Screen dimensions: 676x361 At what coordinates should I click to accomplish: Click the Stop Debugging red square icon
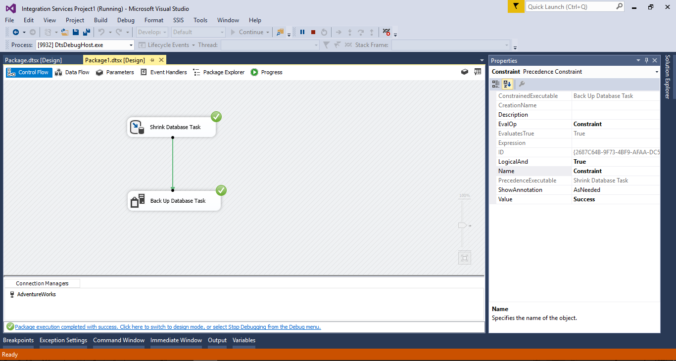pos(313,32)
